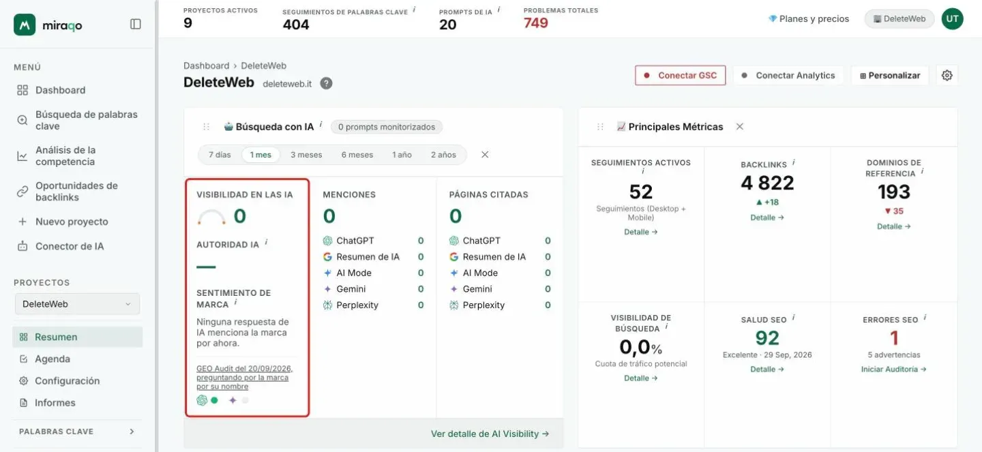
Task: Click Iniciar Auditoría link
Action: point(894,369)
